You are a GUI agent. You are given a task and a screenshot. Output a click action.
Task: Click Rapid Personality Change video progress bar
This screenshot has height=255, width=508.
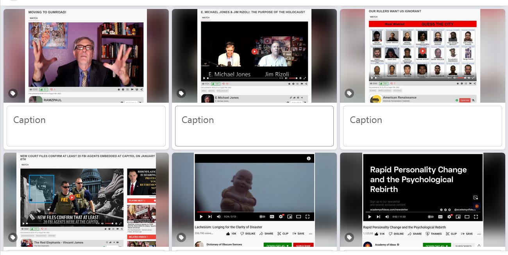pos(423,212)
